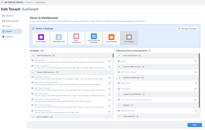Remove NetOps Overview from selected views
Screen dimensions: 205x130
(x=196, y=111)
